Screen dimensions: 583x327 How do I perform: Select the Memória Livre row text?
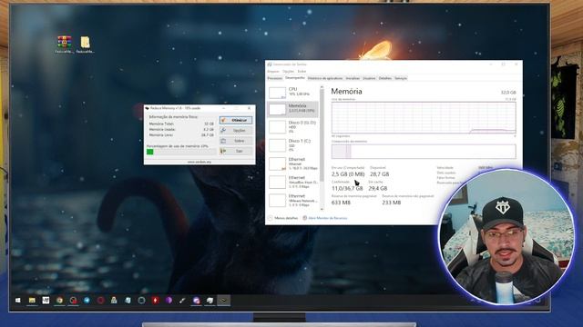coord(181,135)
